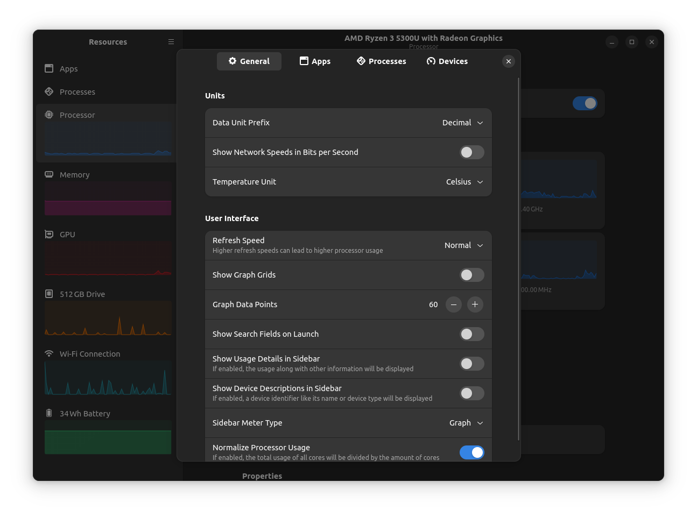697x517 pixels.
Task: Select the Memory icon in the sidebar
Action: point(49,174)
